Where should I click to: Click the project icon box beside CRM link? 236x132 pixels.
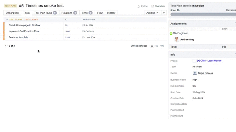194,61
